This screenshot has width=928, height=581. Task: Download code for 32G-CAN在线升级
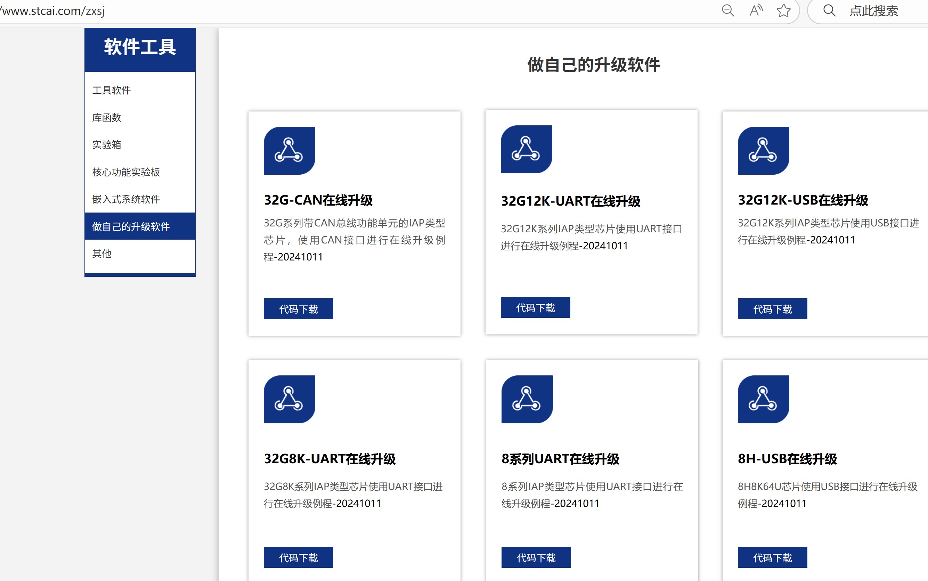tap(298, 309)
